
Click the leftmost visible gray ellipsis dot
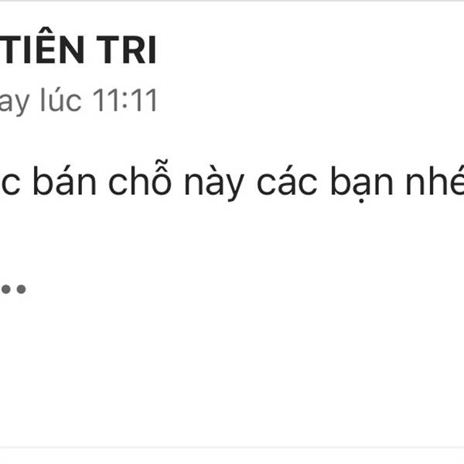point(5,288)
